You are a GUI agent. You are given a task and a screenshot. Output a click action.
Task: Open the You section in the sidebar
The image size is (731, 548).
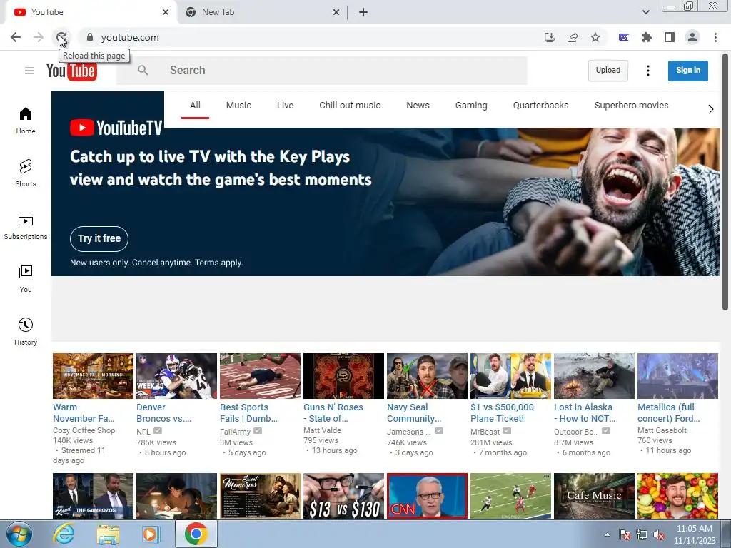[26, 279]
